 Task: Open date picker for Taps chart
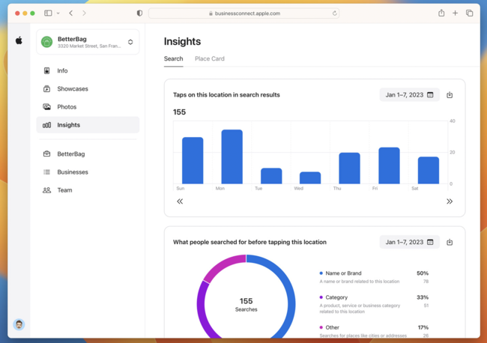[409, 94]
